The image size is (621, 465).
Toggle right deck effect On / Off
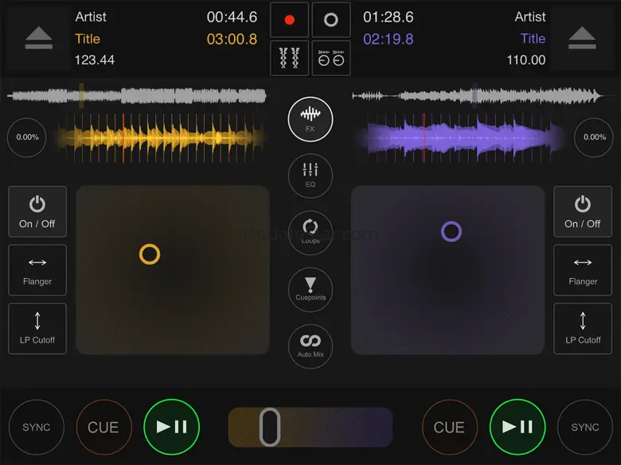[583, 212]
